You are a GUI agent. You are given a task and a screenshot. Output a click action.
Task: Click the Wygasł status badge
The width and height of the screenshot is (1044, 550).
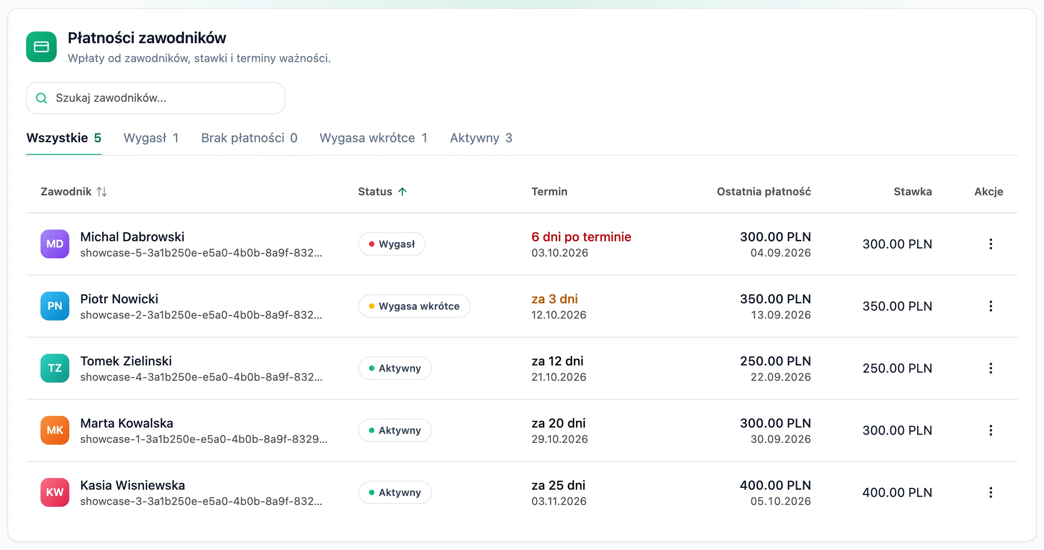tap(392, 244)
